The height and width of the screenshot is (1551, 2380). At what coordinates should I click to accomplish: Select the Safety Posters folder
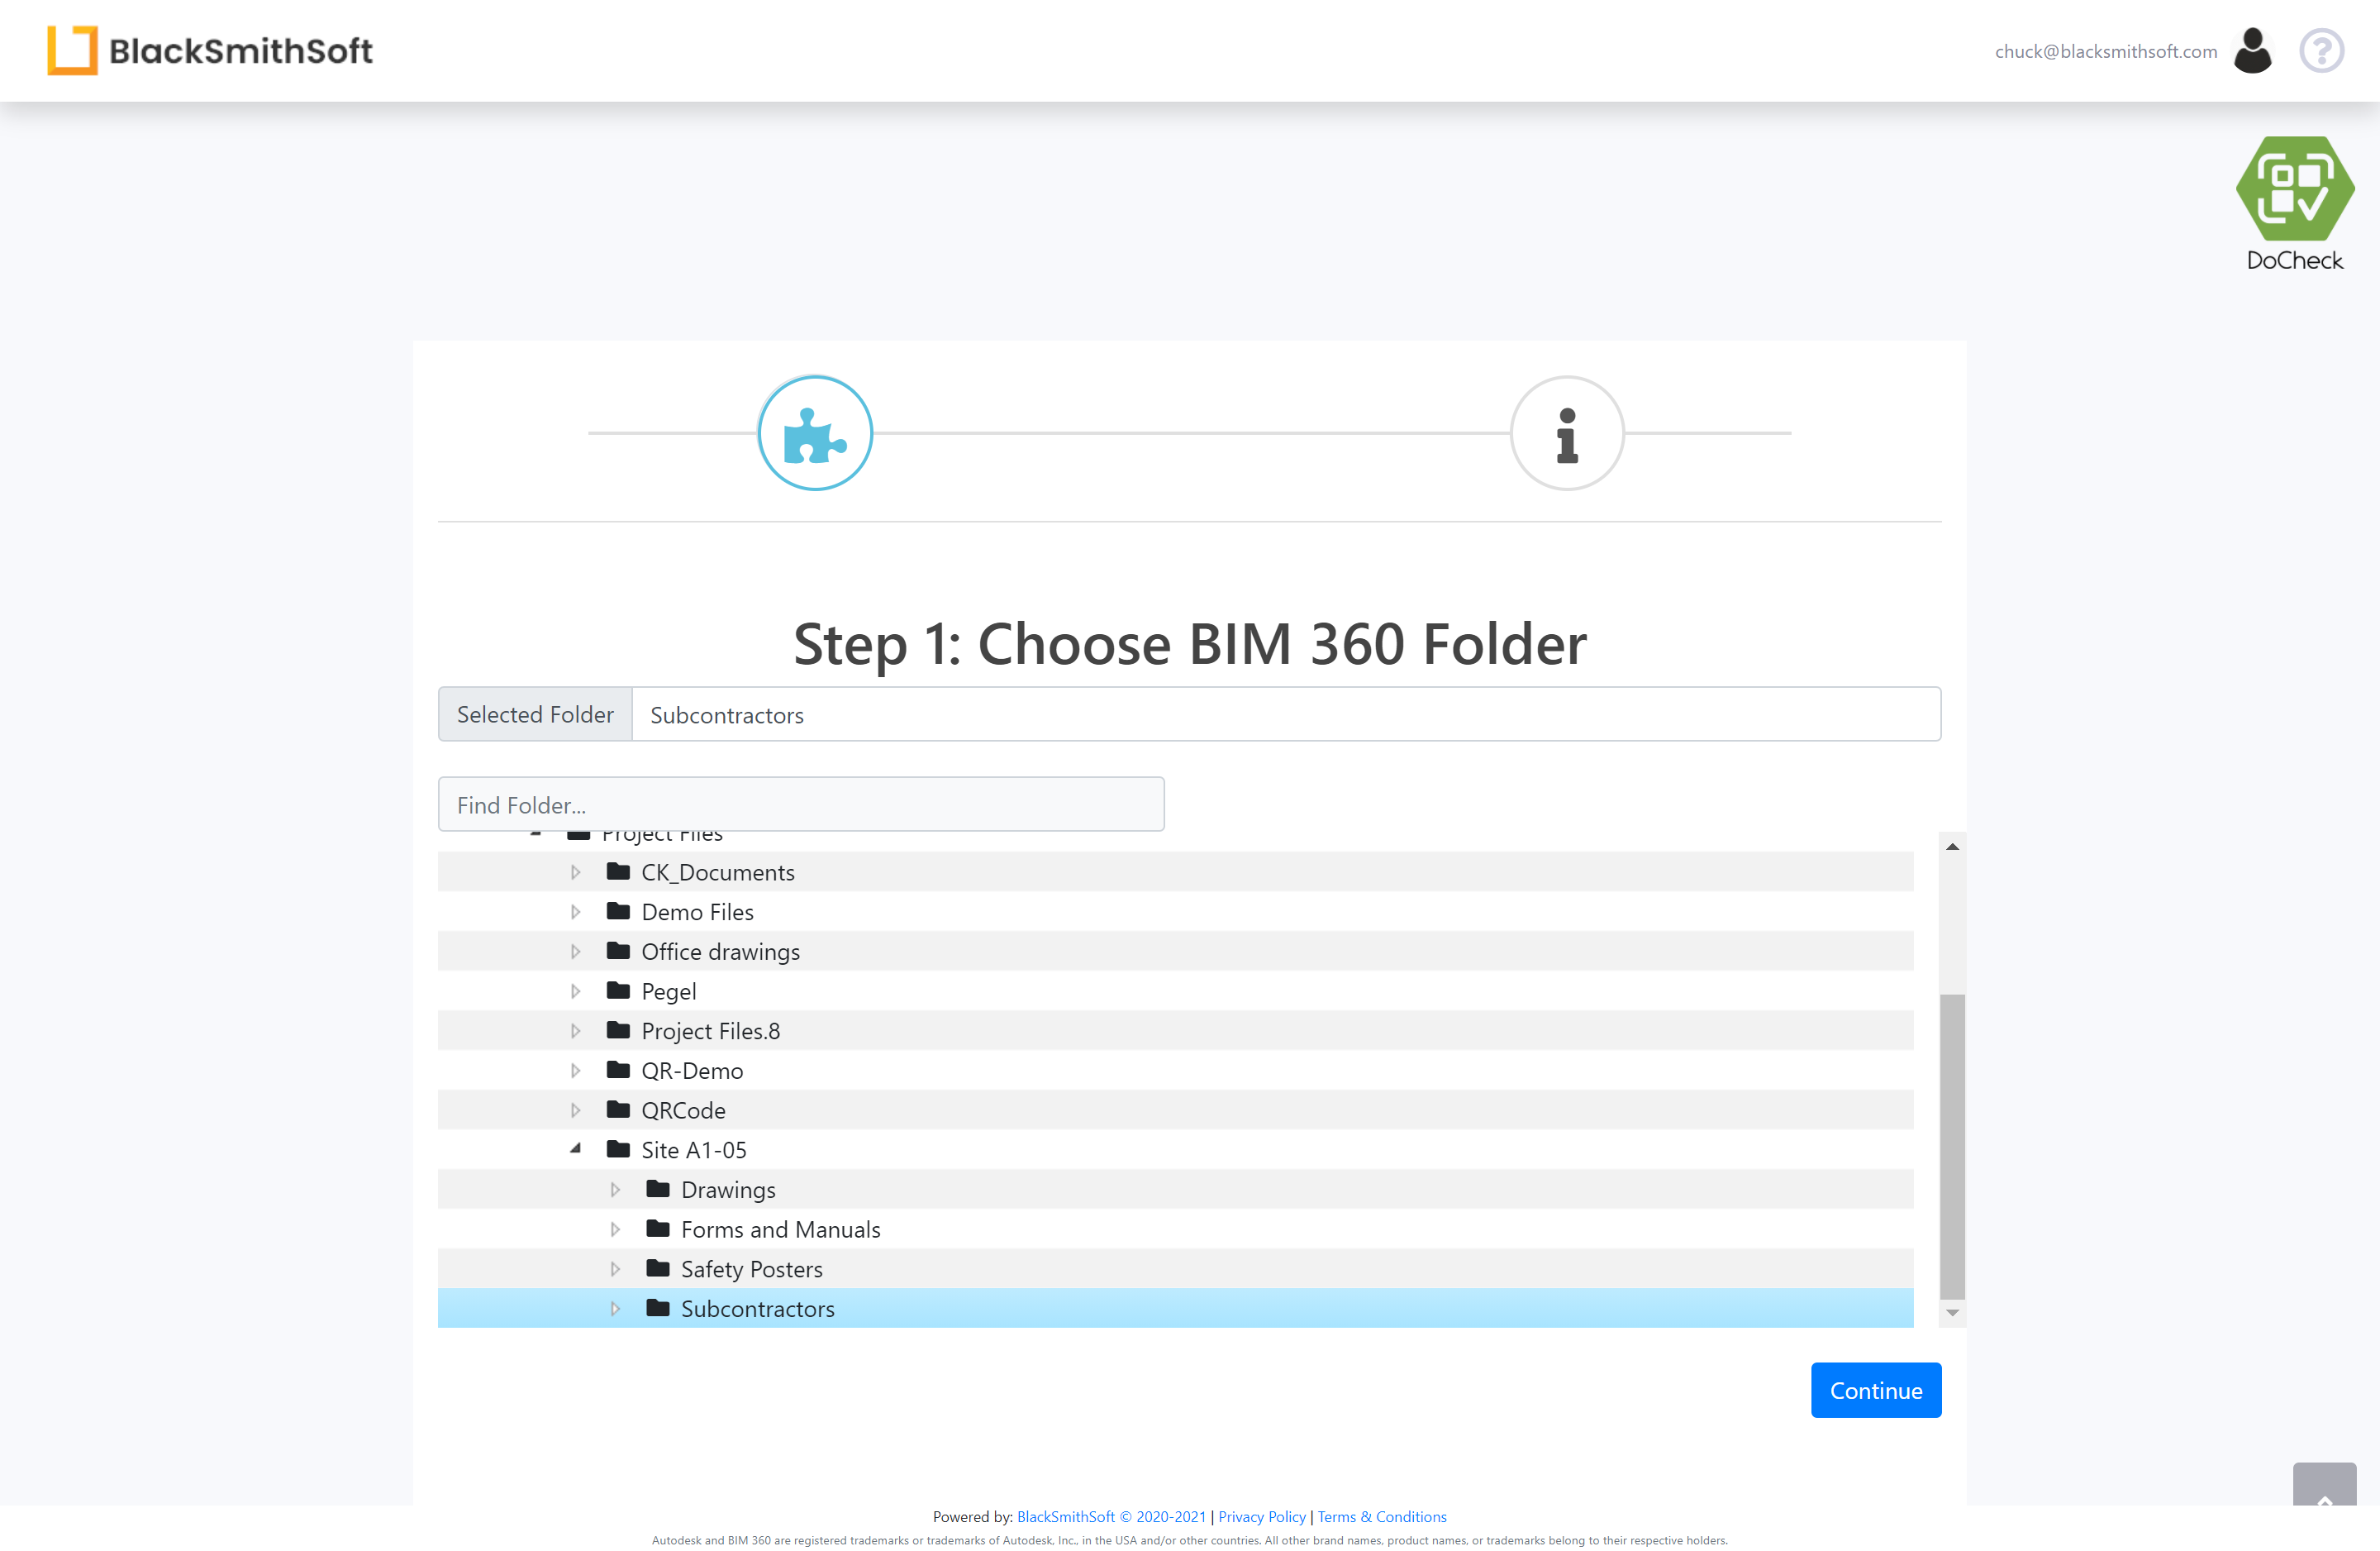(751, 1269)
